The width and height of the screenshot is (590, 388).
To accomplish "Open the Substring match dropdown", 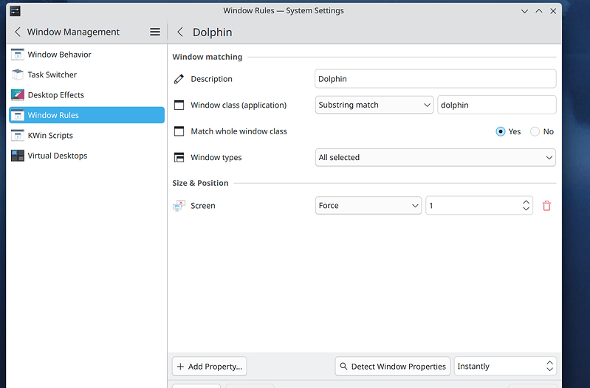I will (374, 105).
